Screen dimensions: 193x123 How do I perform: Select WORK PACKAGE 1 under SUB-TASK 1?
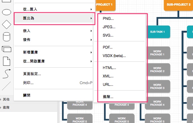point(158,53)
